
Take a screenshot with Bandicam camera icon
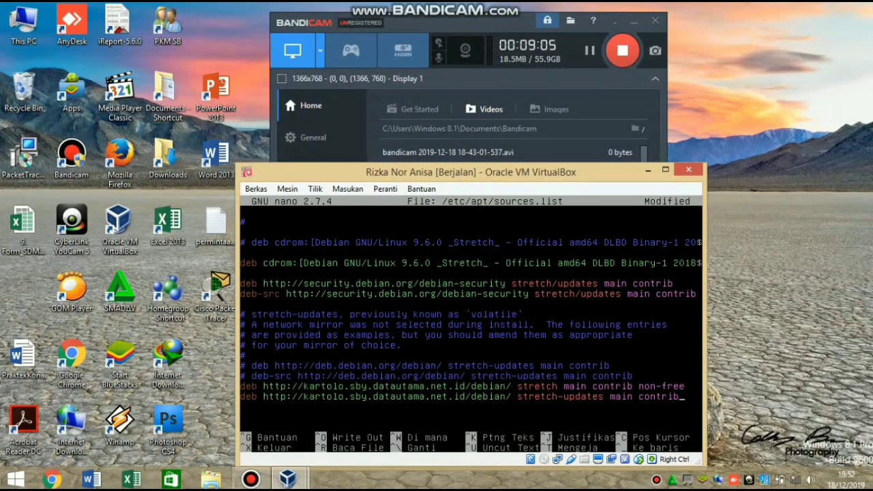click(x=655, y=50)
